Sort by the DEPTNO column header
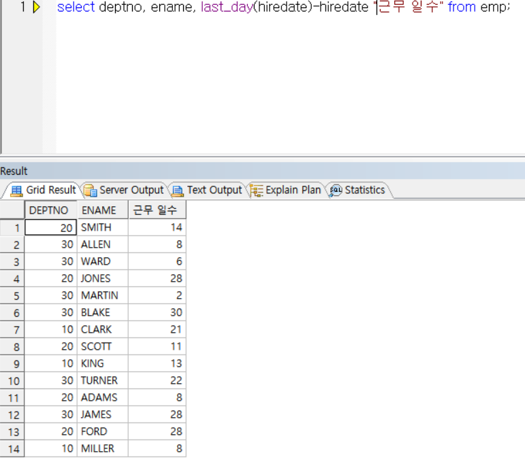The height and width of the screenshot is (462, 525). [51, 210]
